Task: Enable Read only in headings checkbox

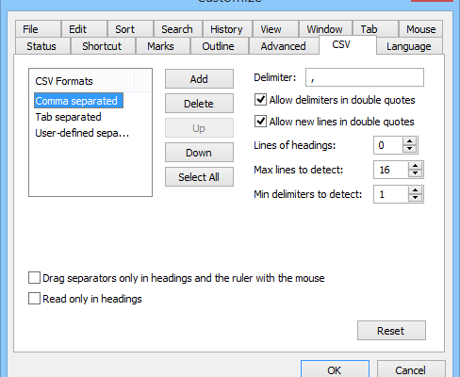Action: click(x=34, y=299)
